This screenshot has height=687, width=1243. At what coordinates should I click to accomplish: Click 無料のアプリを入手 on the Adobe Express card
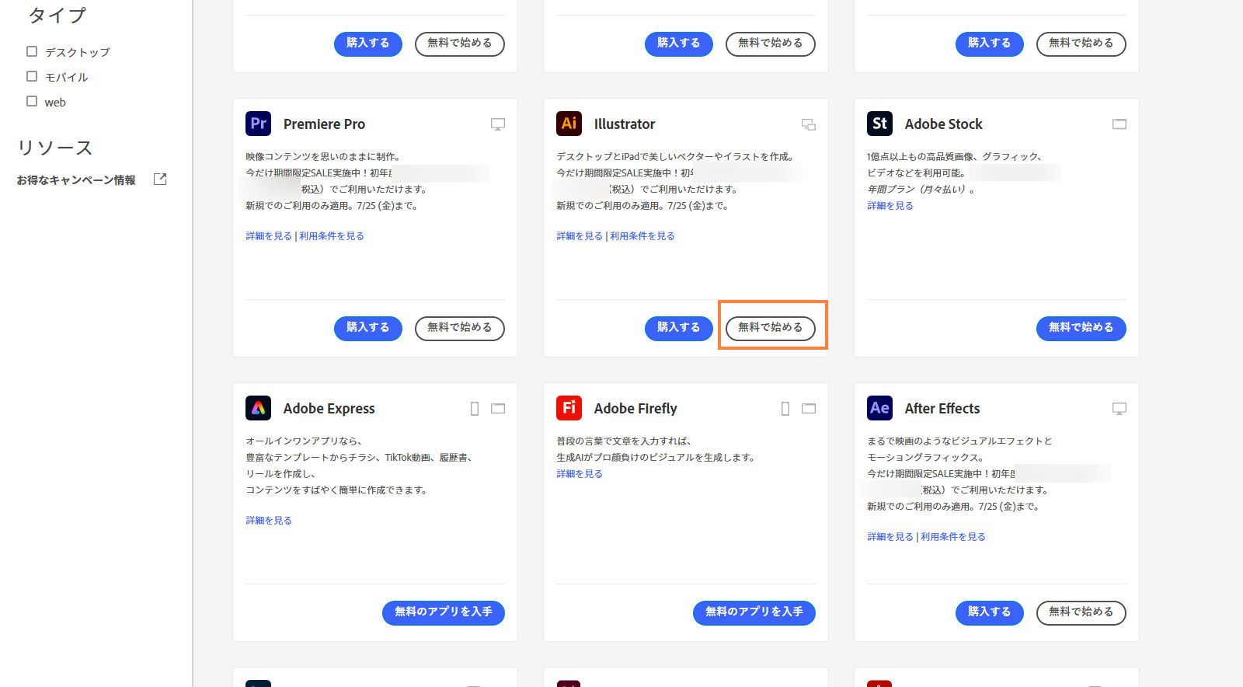pos(444,612)
